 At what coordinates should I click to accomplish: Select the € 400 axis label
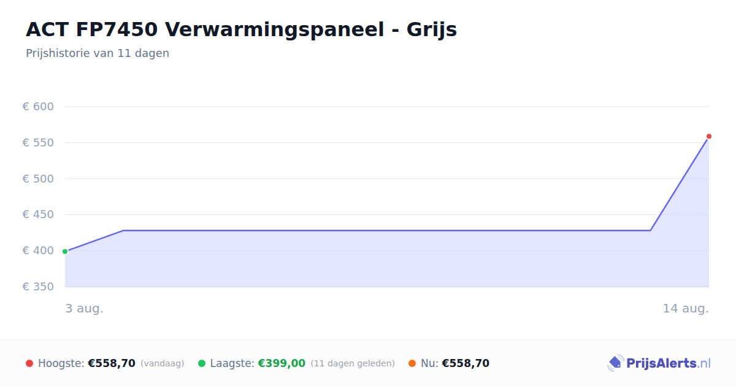click(38, 251)
